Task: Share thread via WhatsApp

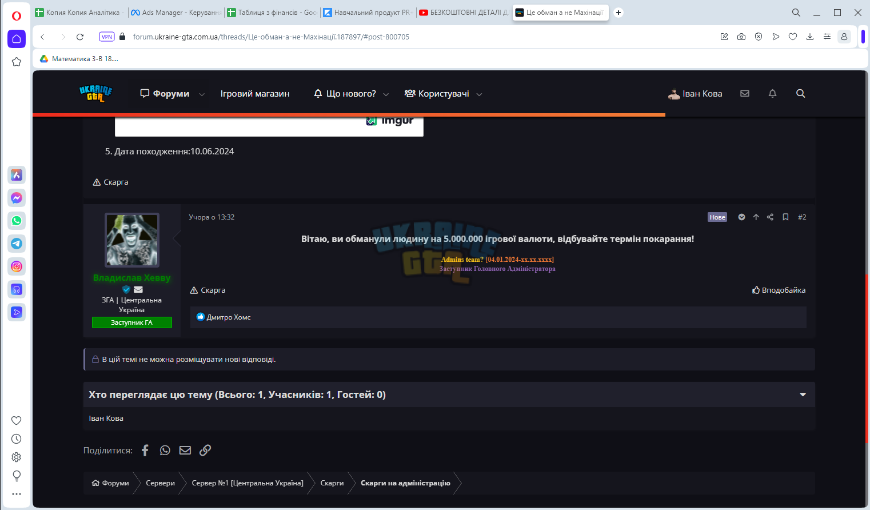Action: click(x=165, y=451)
